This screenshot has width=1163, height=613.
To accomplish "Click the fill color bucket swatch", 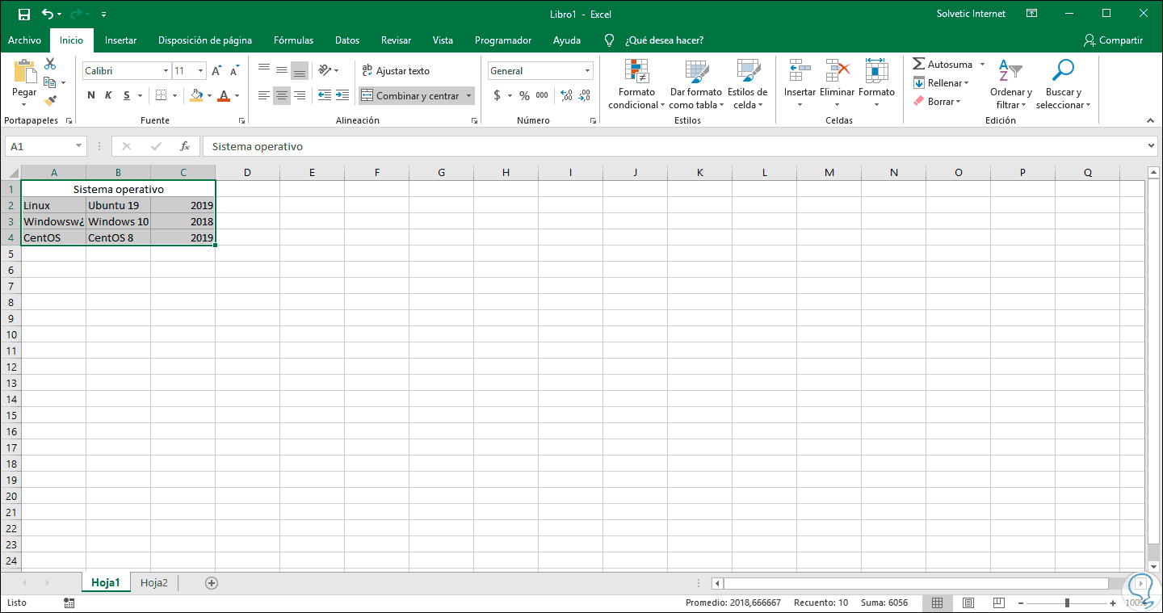I will (x=196, y=95).
